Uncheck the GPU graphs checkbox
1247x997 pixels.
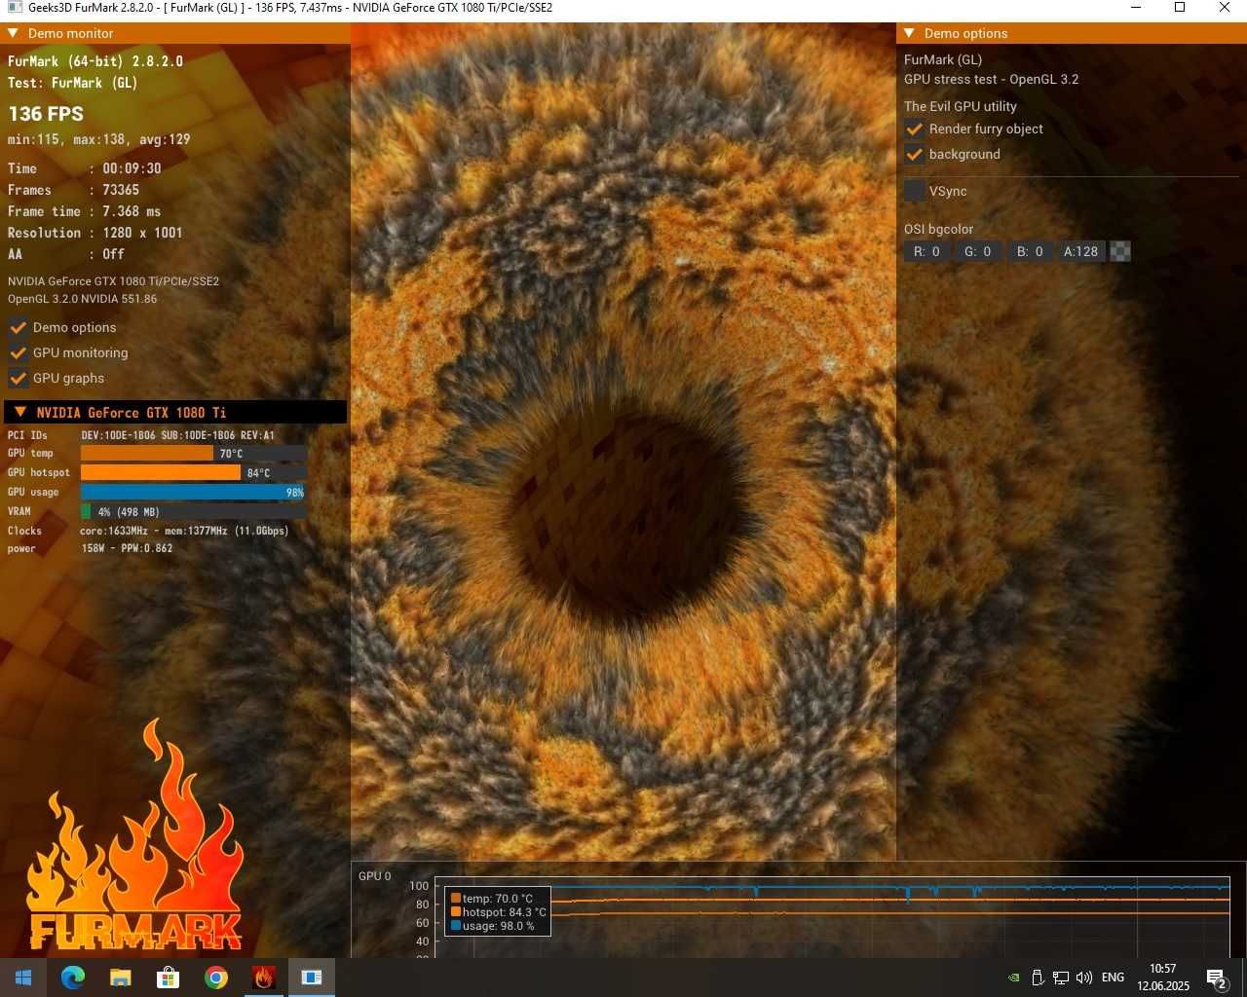point(18,378)
